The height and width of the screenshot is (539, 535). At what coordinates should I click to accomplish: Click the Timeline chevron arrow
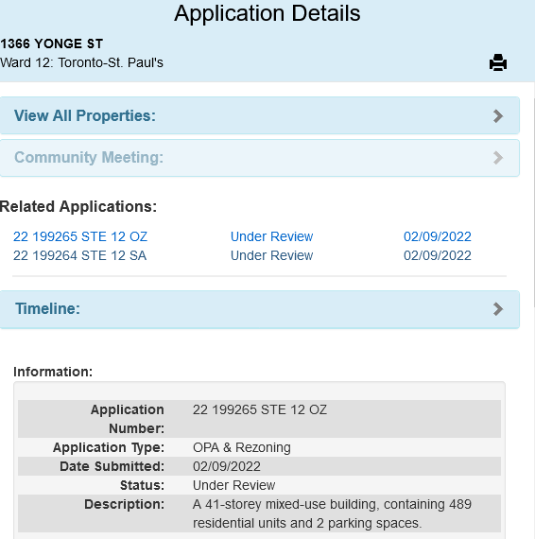(x=498, y=308)
